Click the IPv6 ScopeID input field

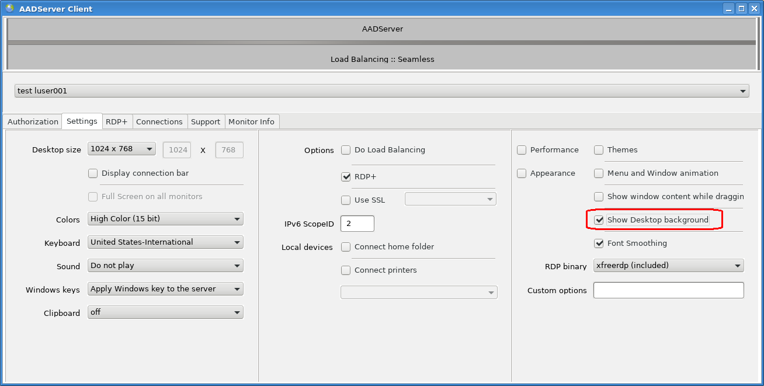coord(357,224)
